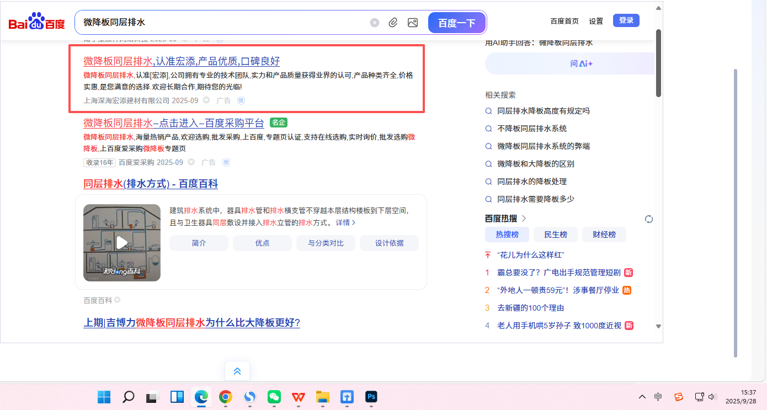The width and height of the screenshot is (767, 410).
Task: Open image search via picture icon
Action: click(x=412, y=23)
